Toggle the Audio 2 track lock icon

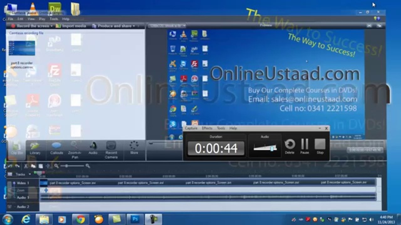(10, 207)
